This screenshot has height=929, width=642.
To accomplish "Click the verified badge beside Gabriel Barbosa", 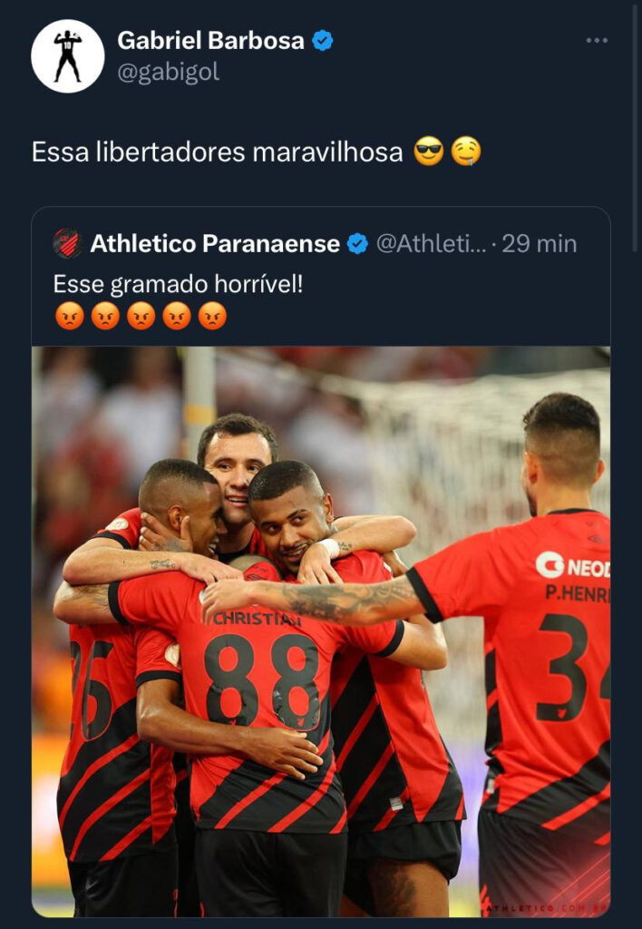I will pyautogui.click(x=323, y=41).
